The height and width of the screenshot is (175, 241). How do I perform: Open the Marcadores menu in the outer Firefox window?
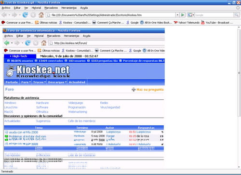tap(51, 8)
